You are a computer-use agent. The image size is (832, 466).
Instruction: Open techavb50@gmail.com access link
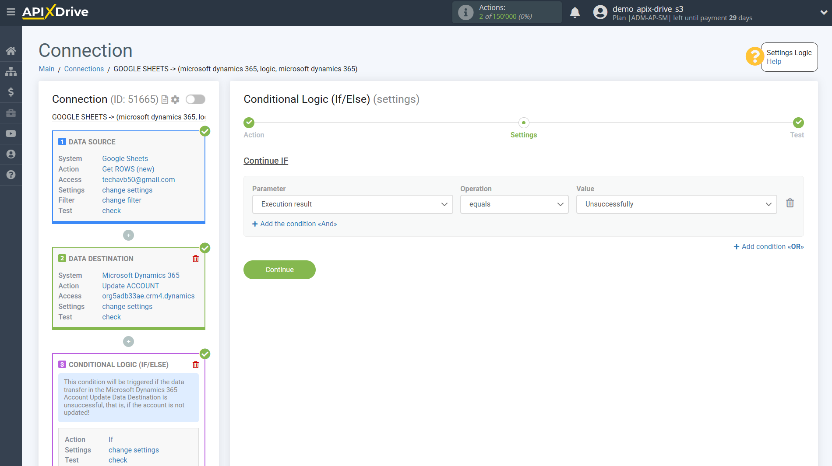click(x=138, y=179)
